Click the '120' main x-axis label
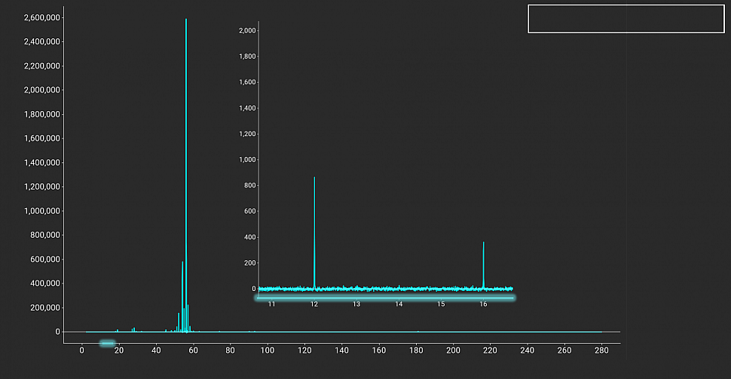 (x=304, y=350)
